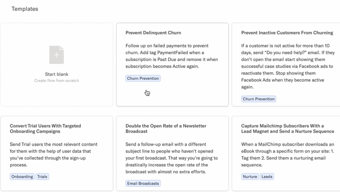Click Churn Prevention tag under Delinquent Churn
Viewport: 340px width, 192px height.
(x=143, y=78)
